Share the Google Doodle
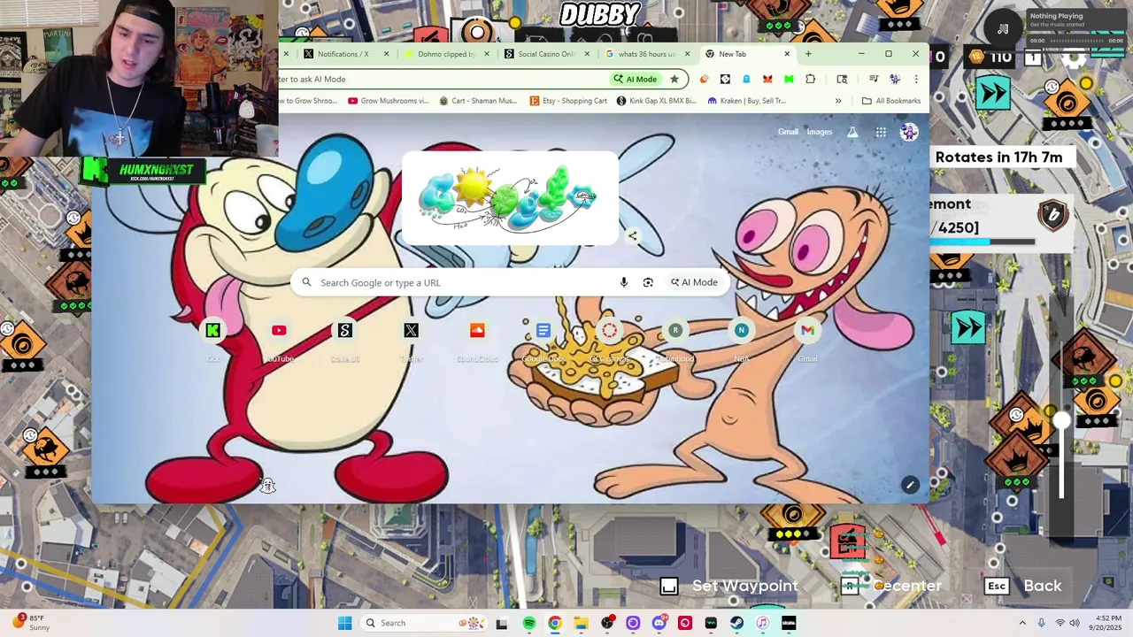1133x637 pixels. pos(632,236)
